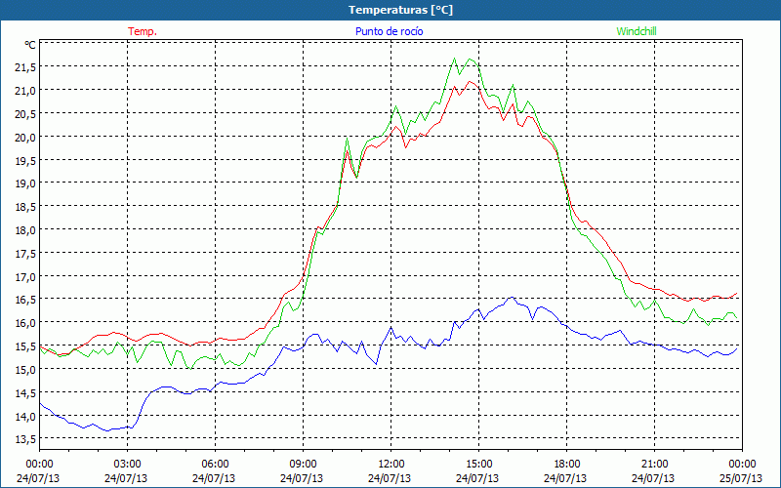Click the 06:00 time axis label
Viewport: 781px width, 488px height.
(x=215, y=465)
